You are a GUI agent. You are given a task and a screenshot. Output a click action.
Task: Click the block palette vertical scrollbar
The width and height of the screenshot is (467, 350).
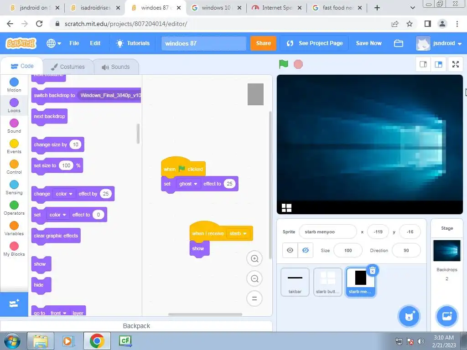tap(138, 134)
